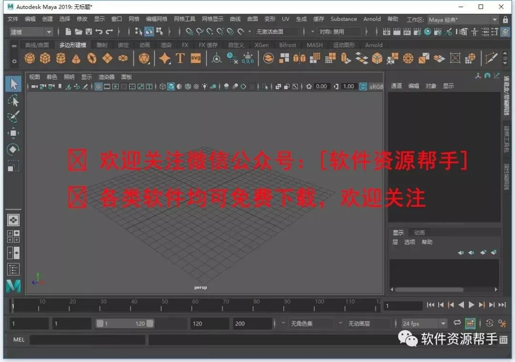Select the Select tool arrow in toolbox

coord(13,84)
